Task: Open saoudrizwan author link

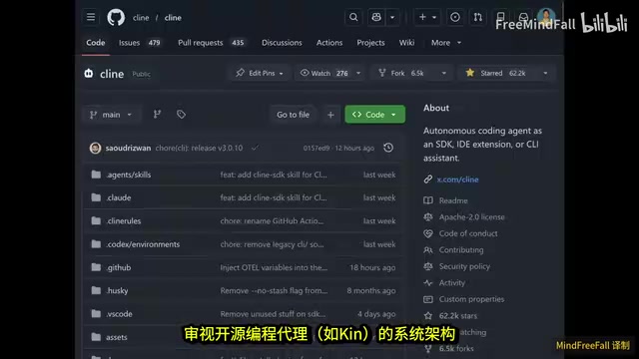Action: [x=128, y=148]
